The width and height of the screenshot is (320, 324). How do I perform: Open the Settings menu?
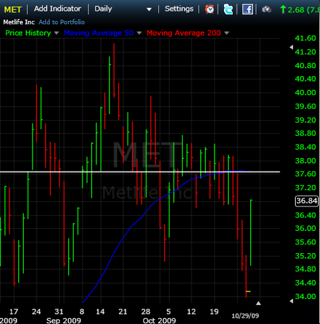point(179,9)
